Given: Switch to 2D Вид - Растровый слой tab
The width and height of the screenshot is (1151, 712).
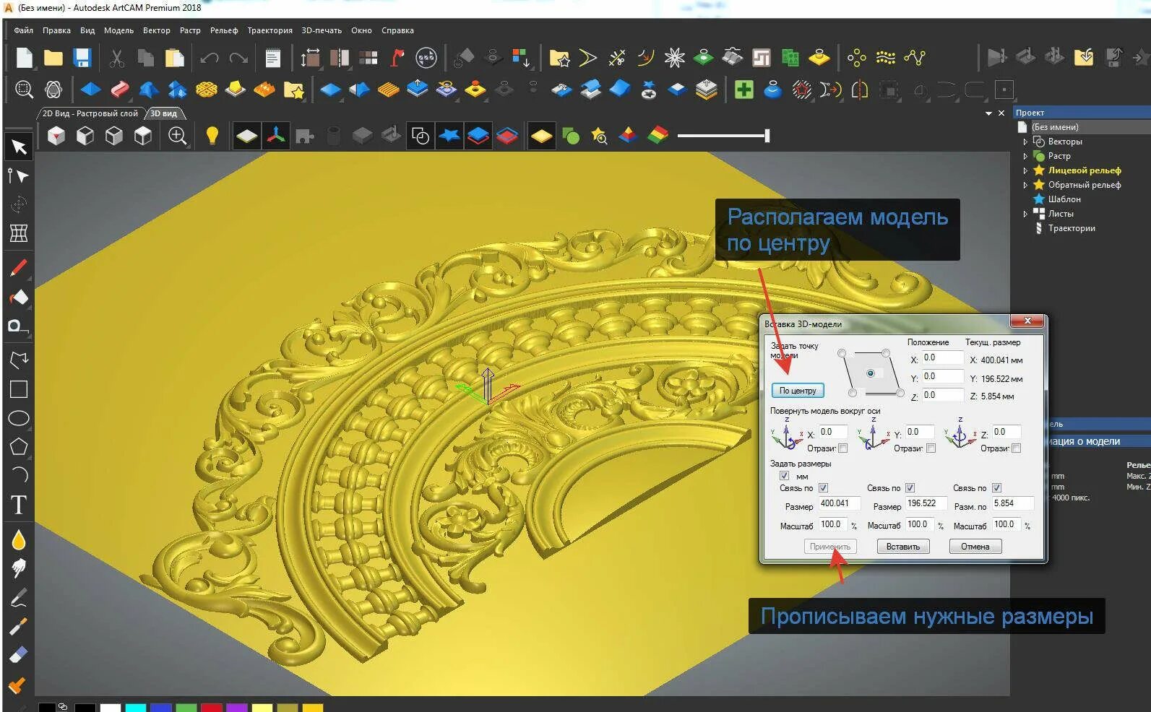Looking at the screenshot, I should (90, 113).
